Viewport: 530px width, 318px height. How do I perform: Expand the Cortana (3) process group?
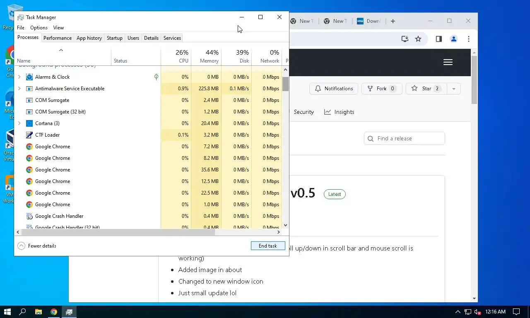coord(19,123)
